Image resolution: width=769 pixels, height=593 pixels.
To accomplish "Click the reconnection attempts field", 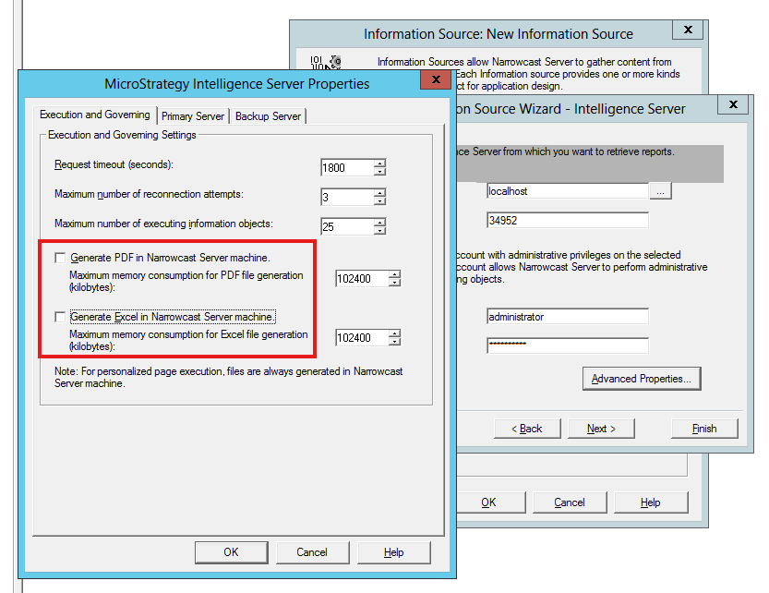I will tap(347, 198).
